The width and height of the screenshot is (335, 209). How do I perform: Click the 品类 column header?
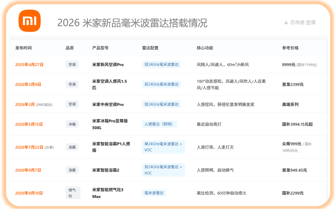70,48
